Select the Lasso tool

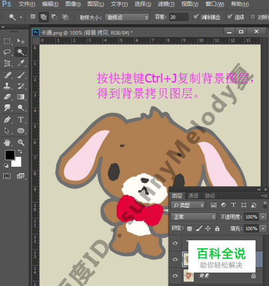(x=7, y=52)
